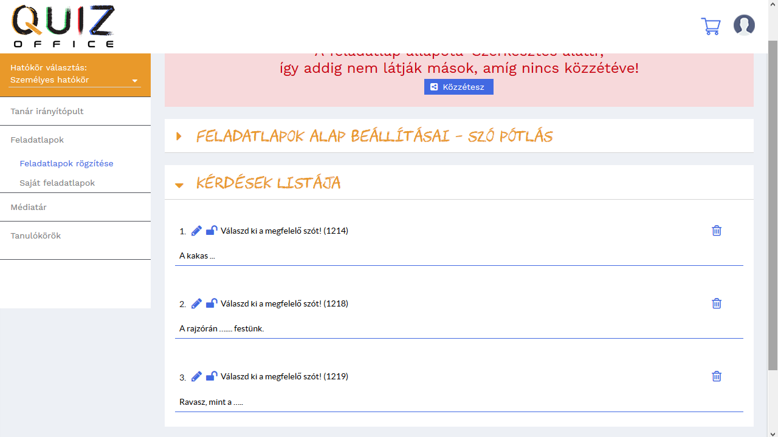Screen dimensions: 778x437
Task: Expand Feladatlapok alap beállításai section
Action: 374,136
